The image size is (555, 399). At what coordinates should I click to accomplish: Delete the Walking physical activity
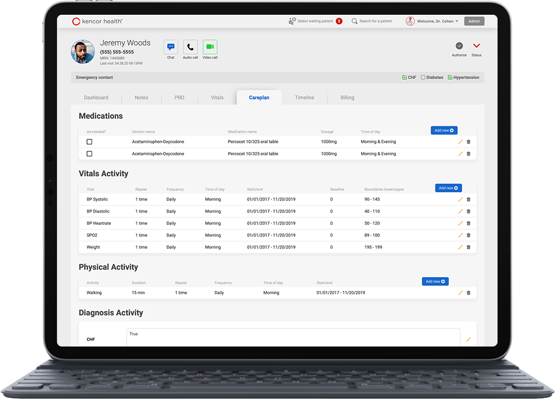pyautogui.click(x=469, y=293)
